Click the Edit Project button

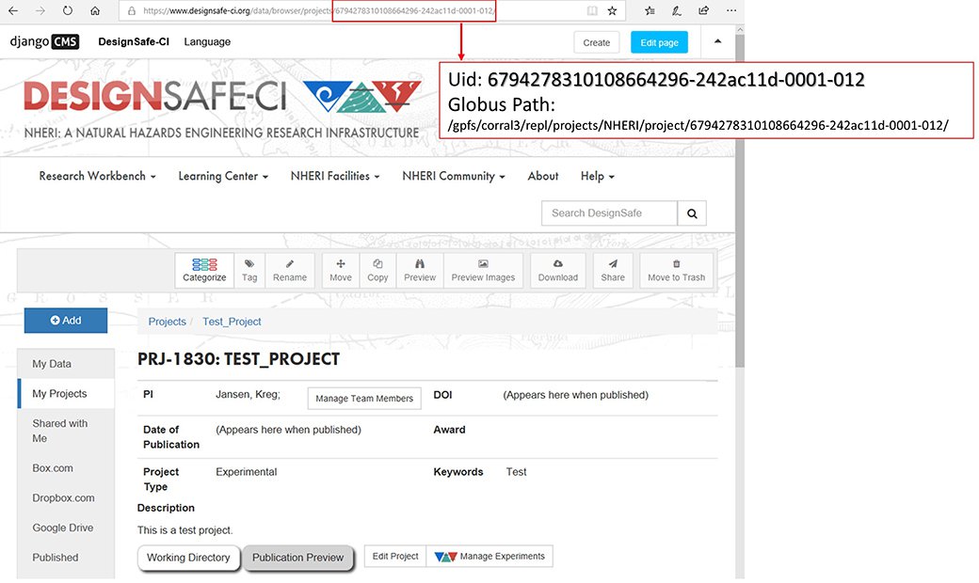pyautogui.click(x=395, y=557)
